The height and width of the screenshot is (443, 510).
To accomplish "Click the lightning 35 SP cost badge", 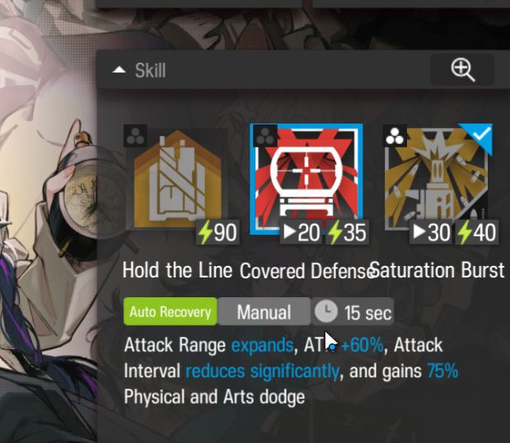I will [347, 232].
